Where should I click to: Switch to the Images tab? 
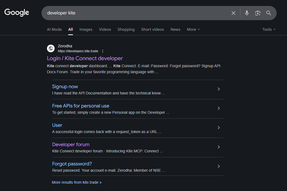86,29
